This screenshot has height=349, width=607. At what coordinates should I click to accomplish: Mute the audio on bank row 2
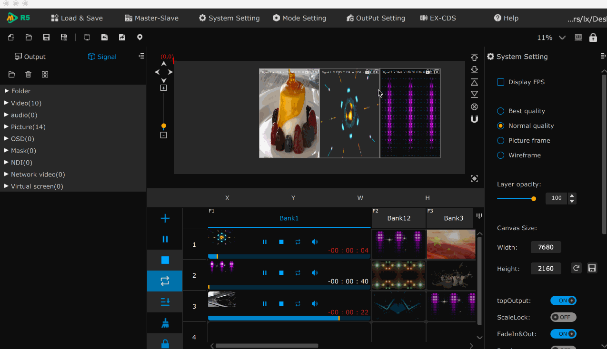[314, 273]
